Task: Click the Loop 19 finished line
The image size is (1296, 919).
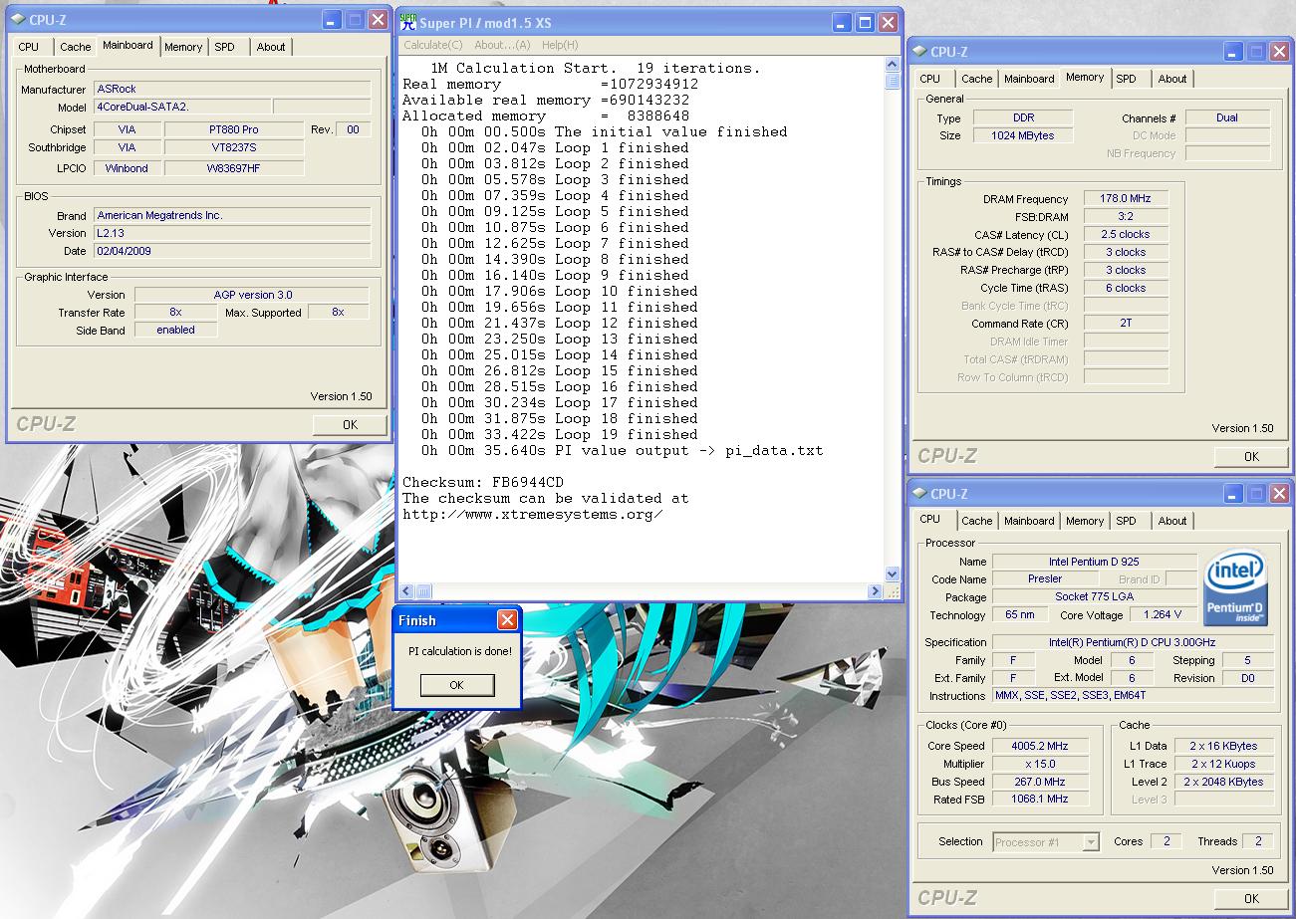Action: [560, 435]
